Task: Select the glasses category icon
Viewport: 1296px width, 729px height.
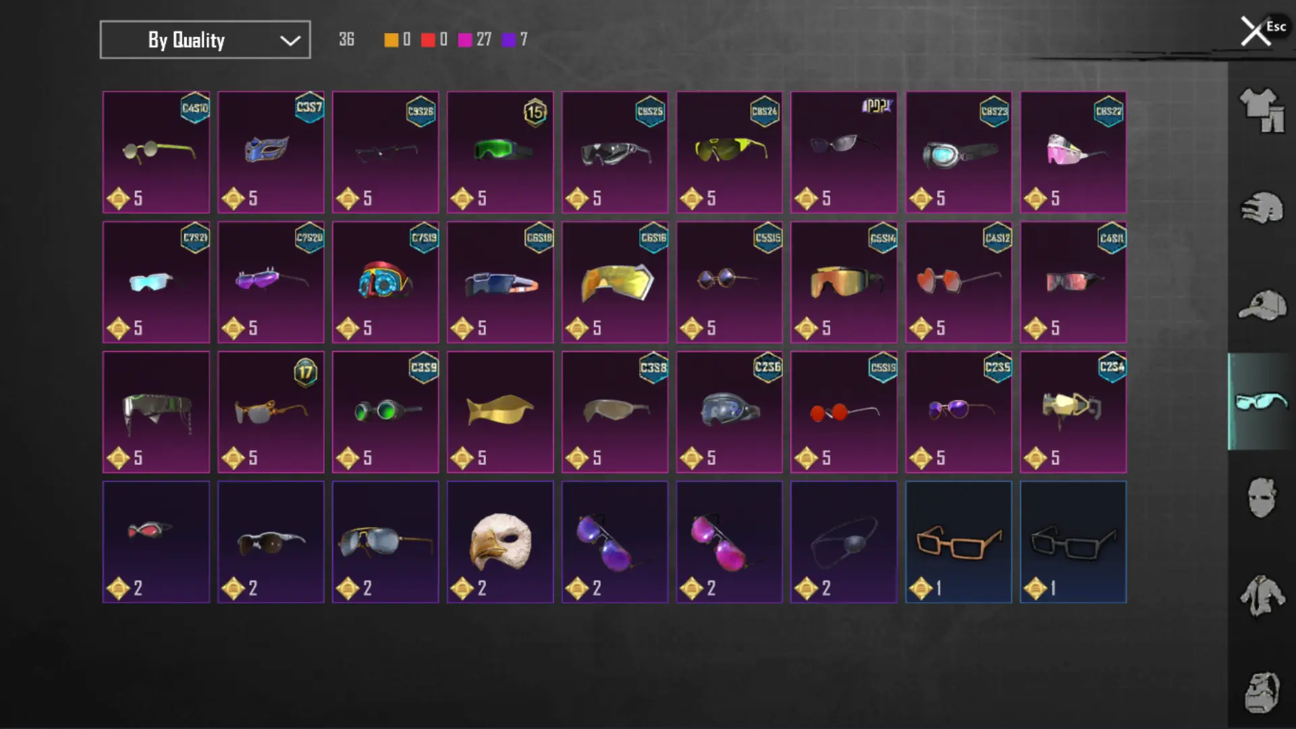Action: pyautogui.click(x=1261, y=402)
